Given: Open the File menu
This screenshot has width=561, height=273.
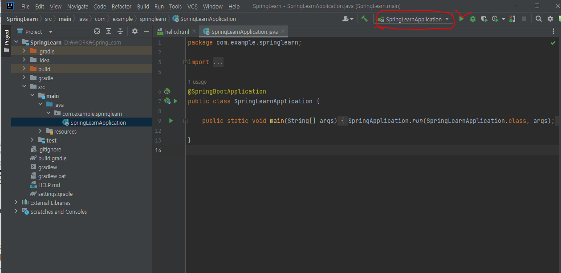Looking at the screenshot, I should pos(25,6).
